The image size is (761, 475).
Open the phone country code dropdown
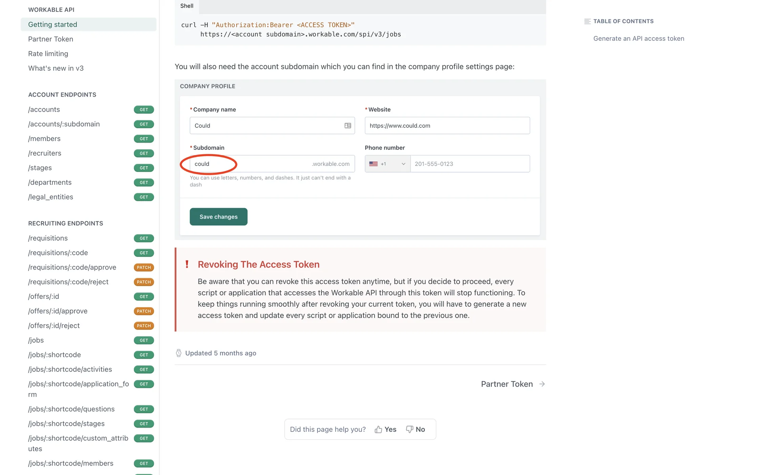coord(403,164)
